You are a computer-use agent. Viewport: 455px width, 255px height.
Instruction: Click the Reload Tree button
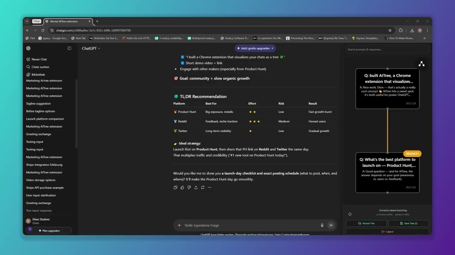coord(366,223)
